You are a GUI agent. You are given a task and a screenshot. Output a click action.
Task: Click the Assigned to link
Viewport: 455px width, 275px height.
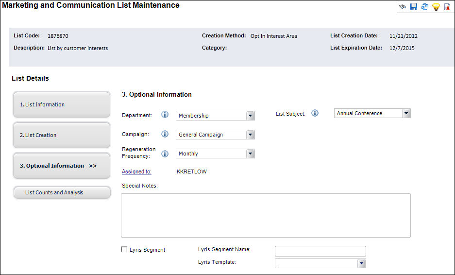point(136,172)
